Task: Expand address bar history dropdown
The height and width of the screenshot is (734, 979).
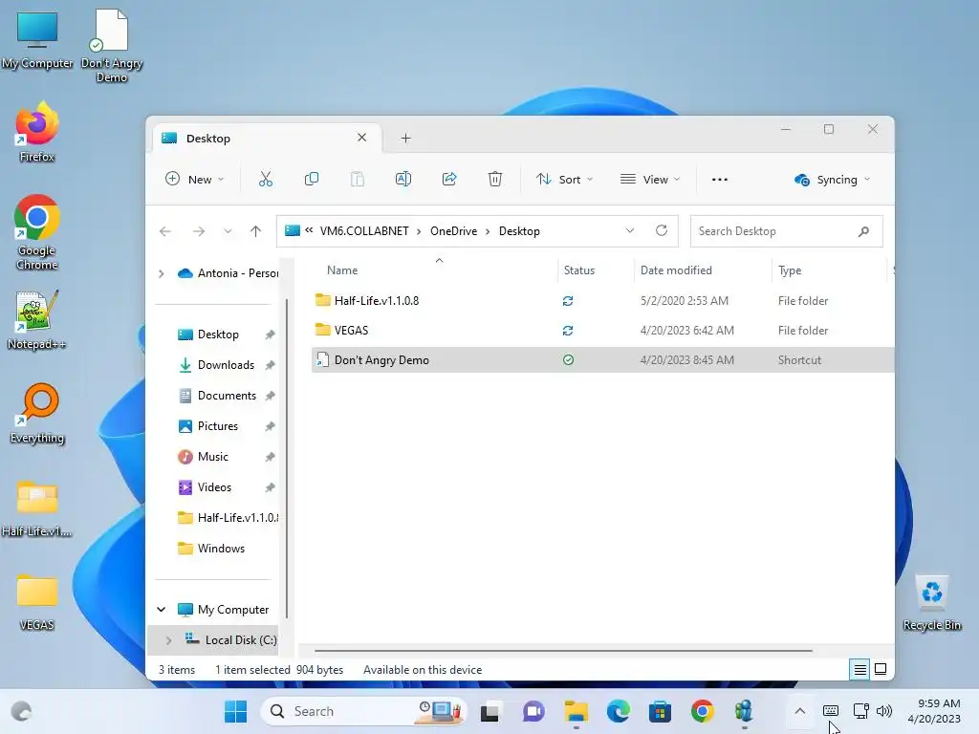Action: (x=630, y=230)
